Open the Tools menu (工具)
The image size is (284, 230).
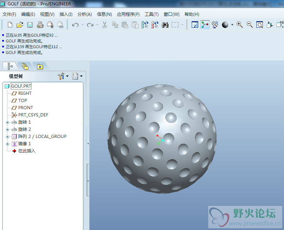click(x=152, y=14)
